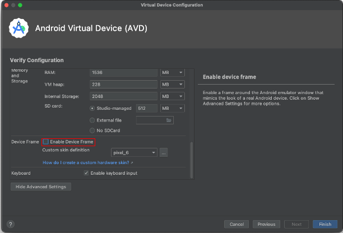Go back with the Previous button
This screenshot has height=233, width=343.
(x=266, y=224)
